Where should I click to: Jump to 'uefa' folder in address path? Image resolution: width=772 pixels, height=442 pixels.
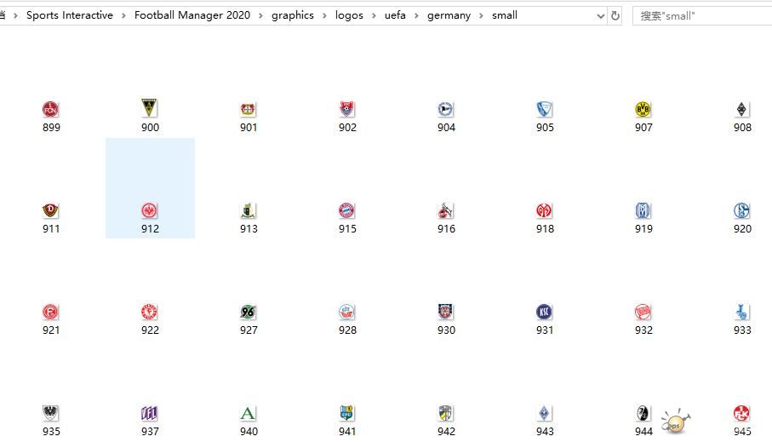click(395, 15)
